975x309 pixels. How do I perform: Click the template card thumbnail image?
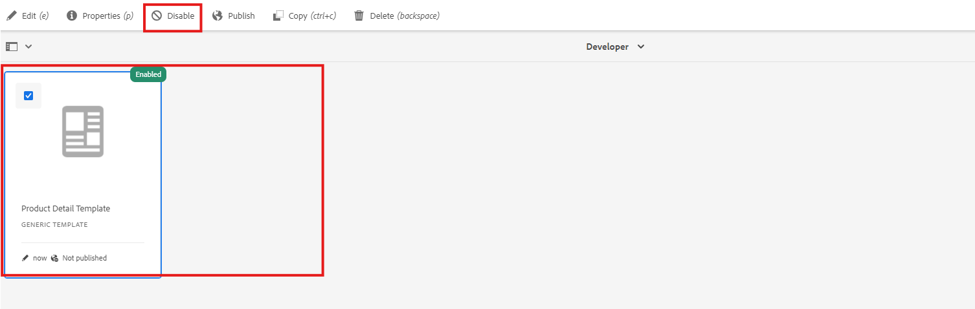83,131
